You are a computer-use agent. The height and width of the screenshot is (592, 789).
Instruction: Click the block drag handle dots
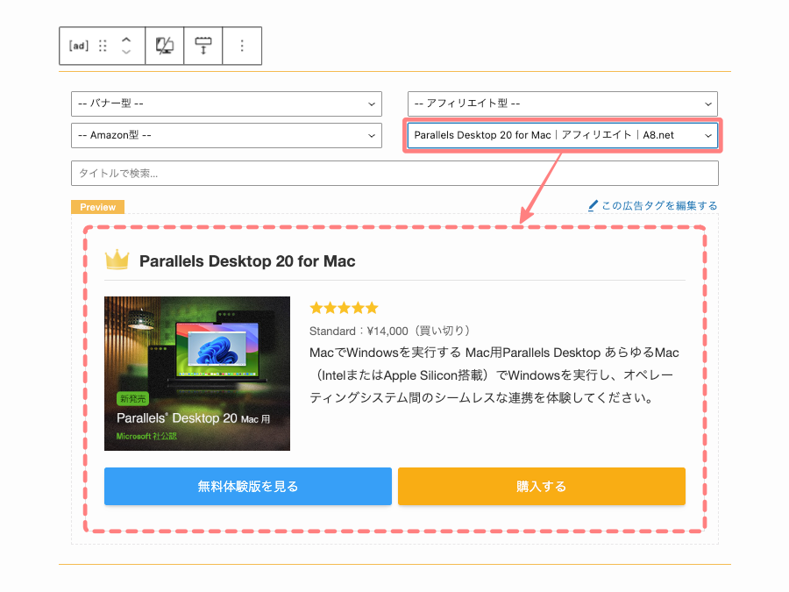103,46
